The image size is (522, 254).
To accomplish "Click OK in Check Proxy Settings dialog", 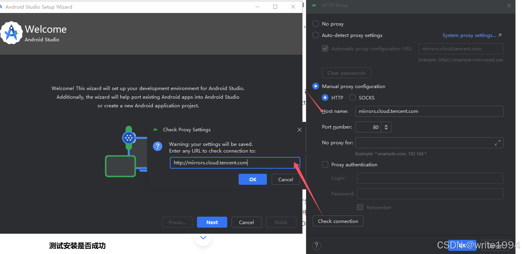I will 253,179.
